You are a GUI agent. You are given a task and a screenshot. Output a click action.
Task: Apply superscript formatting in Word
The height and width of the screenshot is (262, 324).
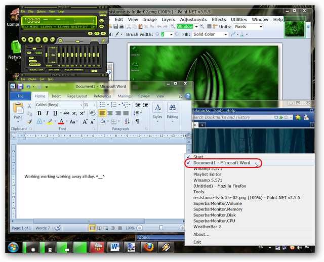click(x=82, y=113)
